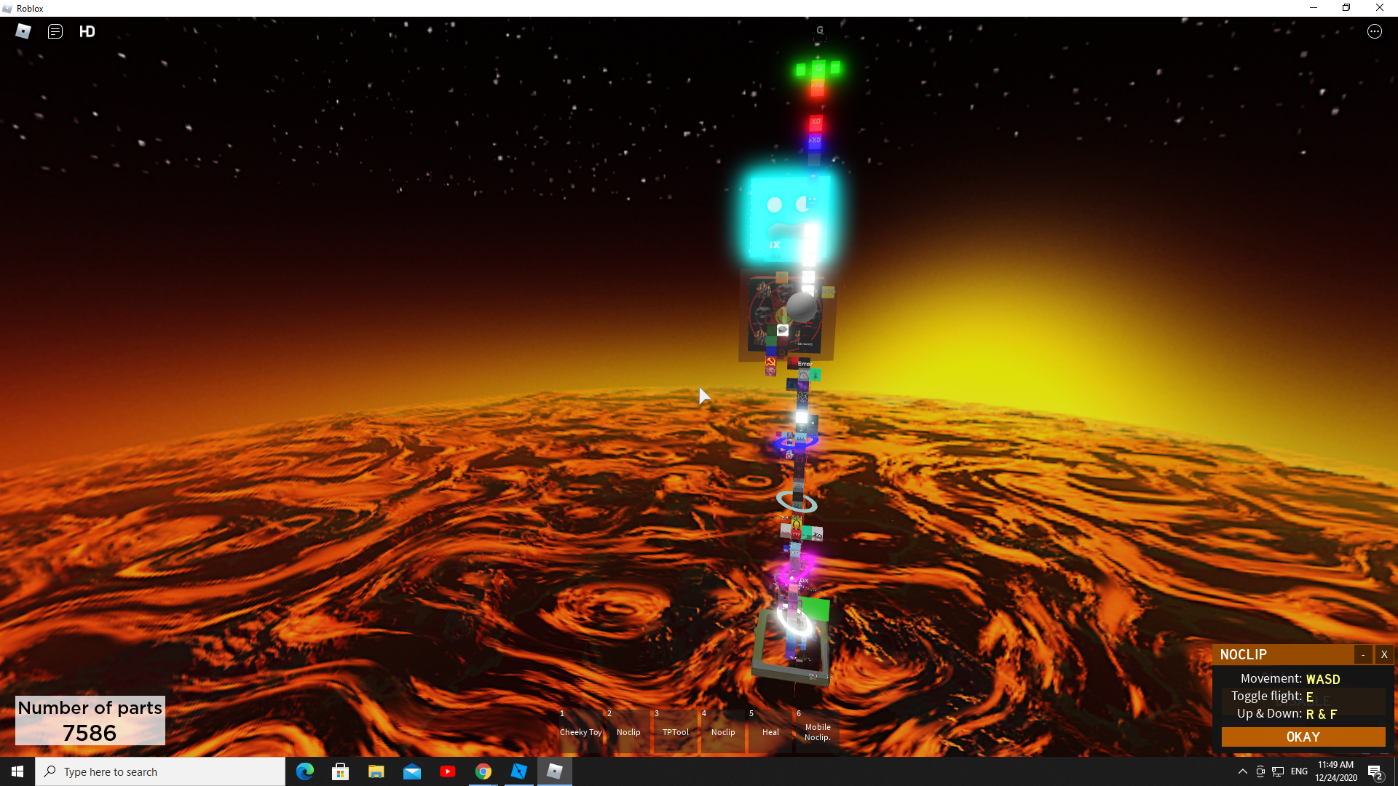Expand language ENG selector in taskbar

(x=1299, y=771)
